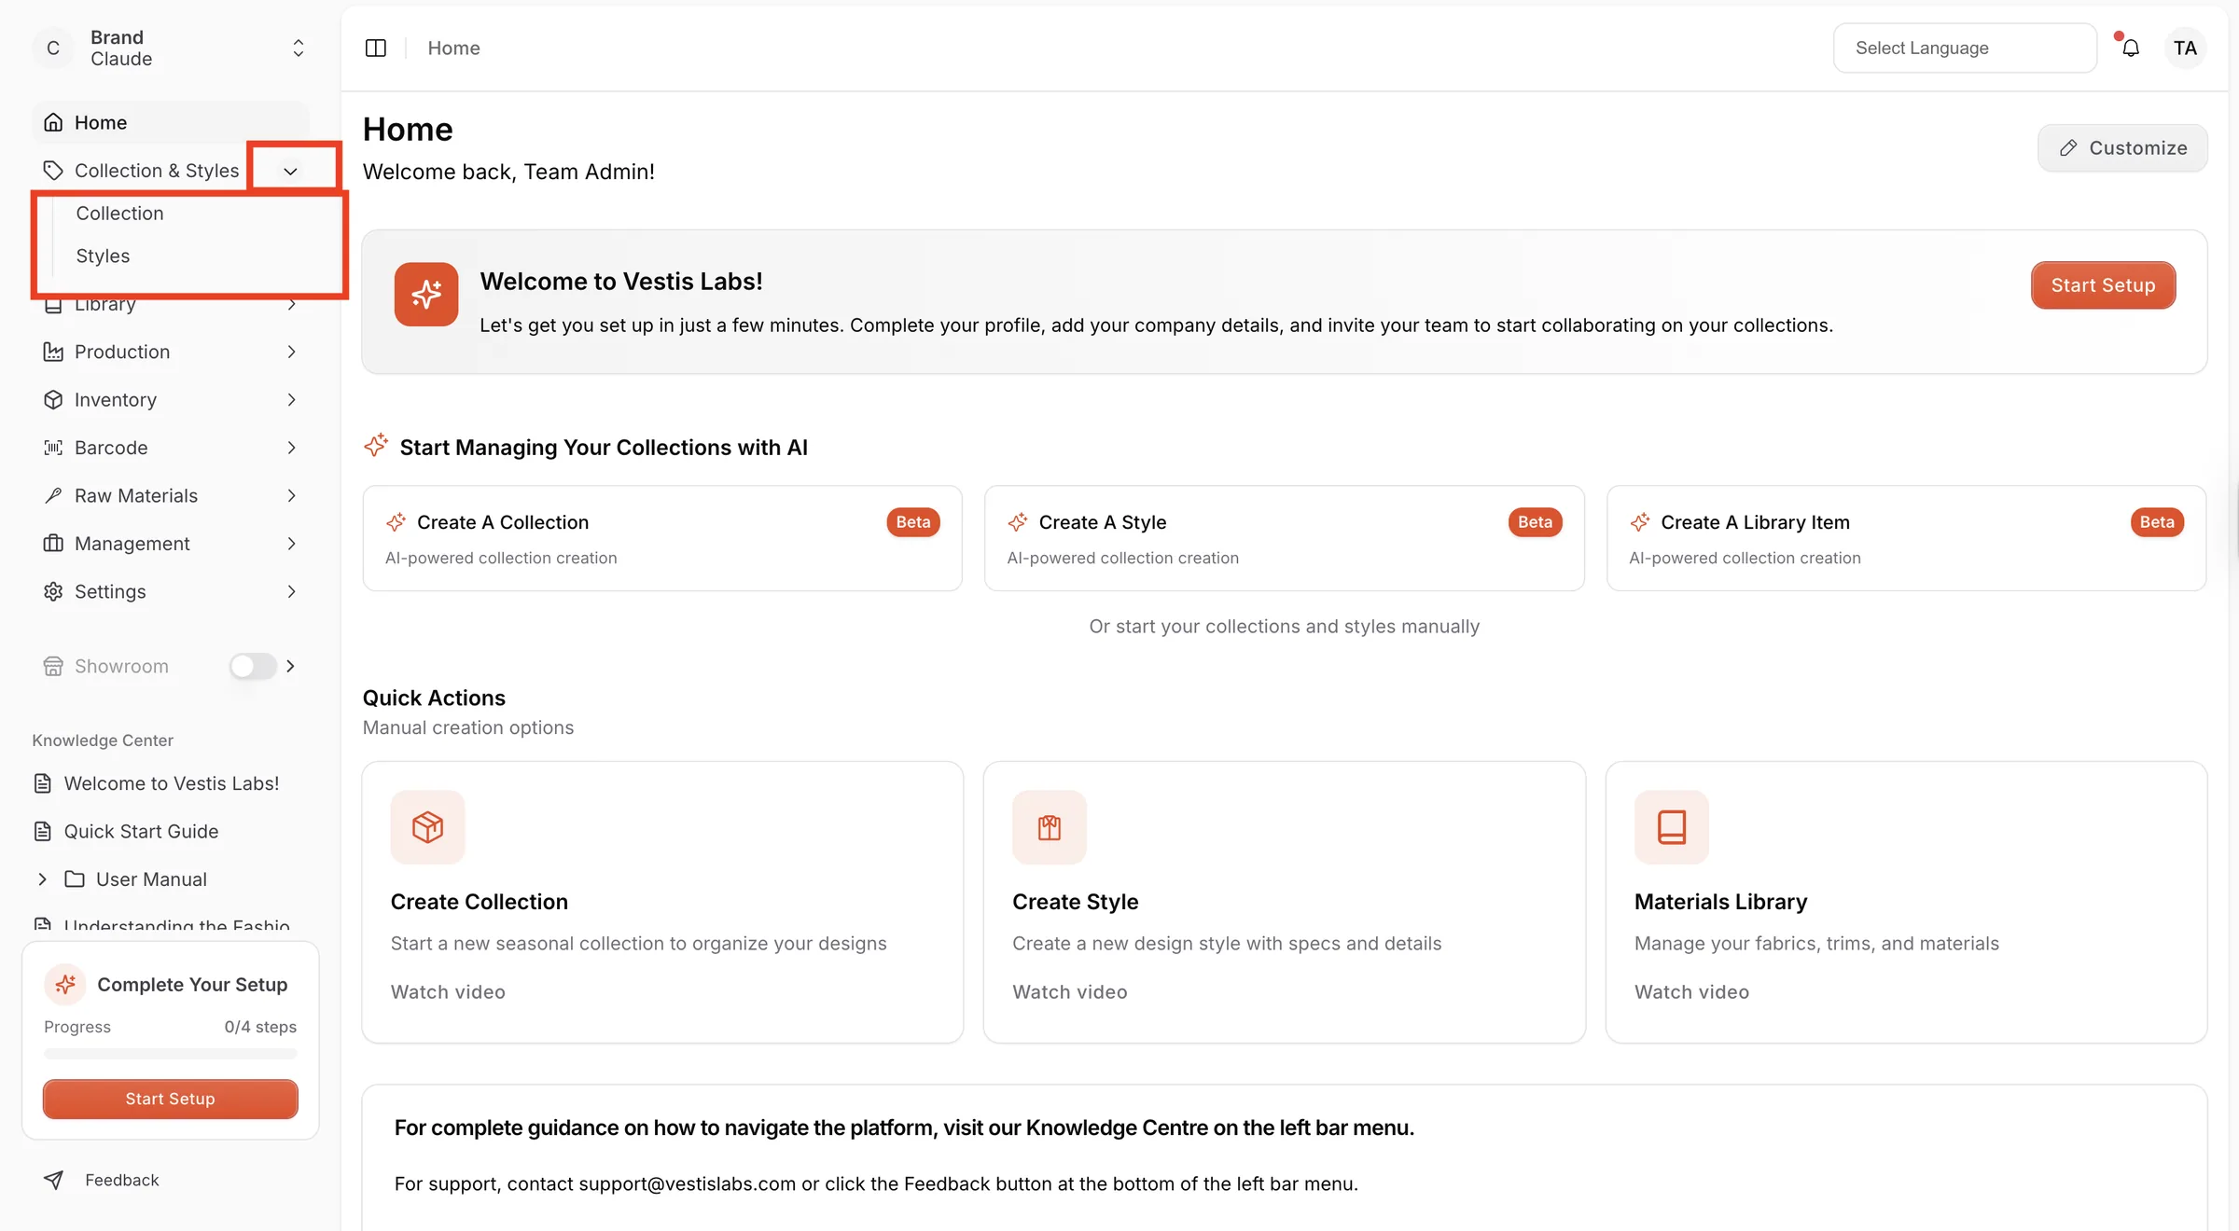Image resolution: width=2239 pixels, height=1231 pixels.
Task: Open the Management menu item
Action: tap(170, 544)
